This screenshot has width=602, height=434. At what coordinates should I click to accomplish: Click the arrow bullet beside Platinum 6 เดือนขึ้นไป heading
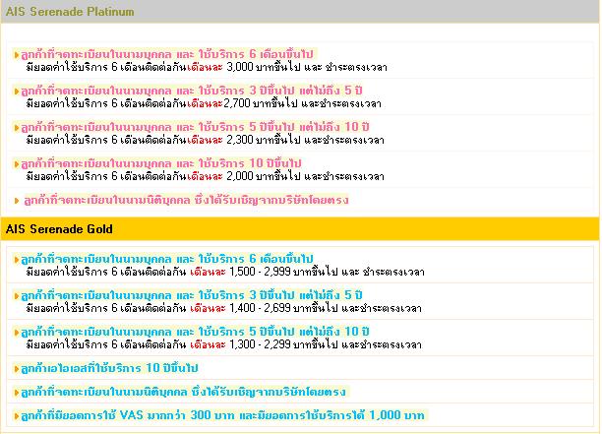(x=17, y=55)
